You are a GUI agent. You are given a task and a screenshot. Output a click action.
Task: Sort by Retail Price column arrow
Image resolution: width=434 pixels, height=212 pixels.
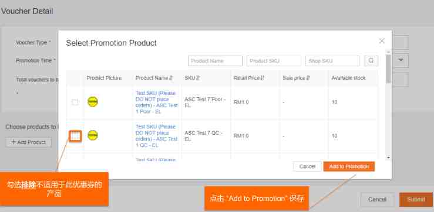click(263, 78)
